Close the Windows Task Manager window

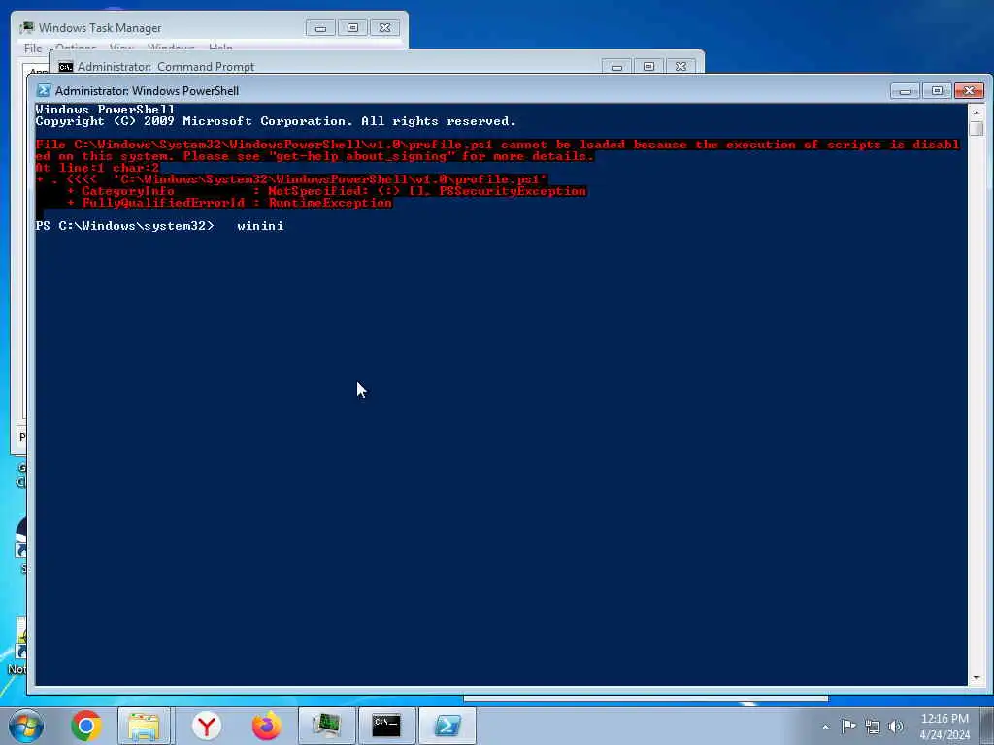(x=384, y=28)
